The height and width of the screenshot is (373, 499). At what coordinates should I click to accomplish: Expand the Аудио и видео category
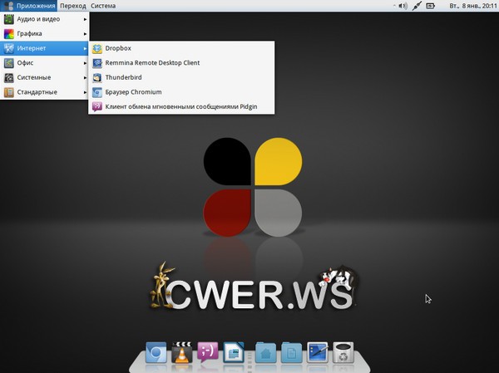pyautogui.click(x=43, y=19)
